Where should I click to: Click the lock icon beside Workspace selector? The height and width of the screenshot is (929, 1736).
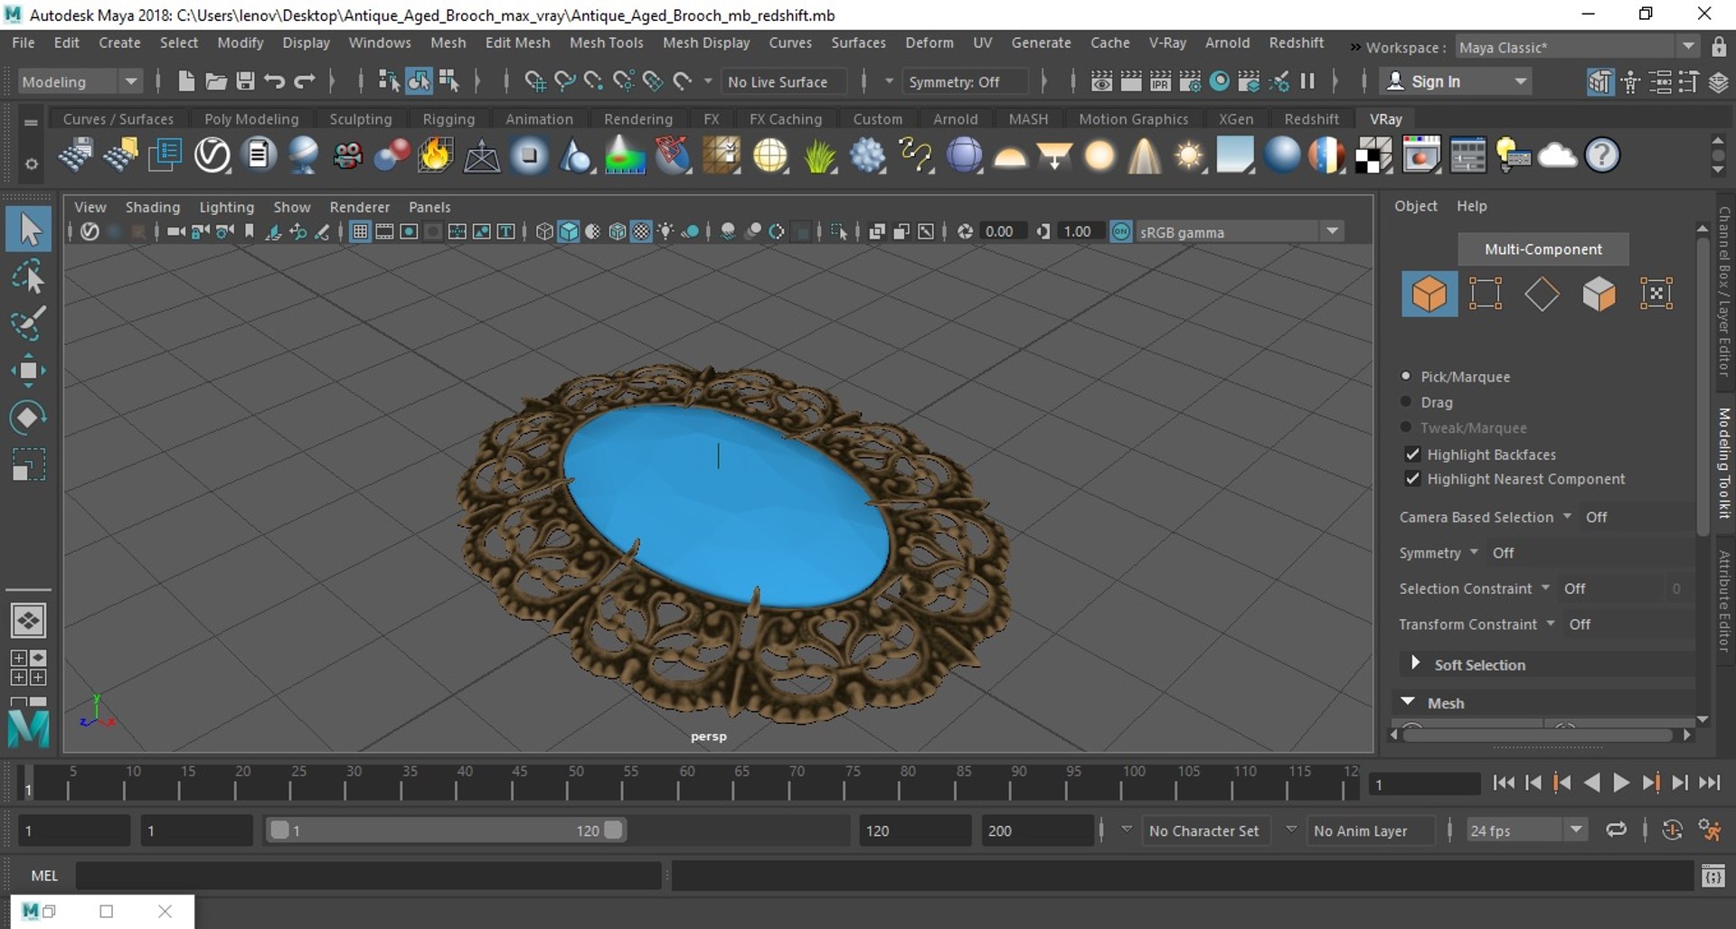1719,47
